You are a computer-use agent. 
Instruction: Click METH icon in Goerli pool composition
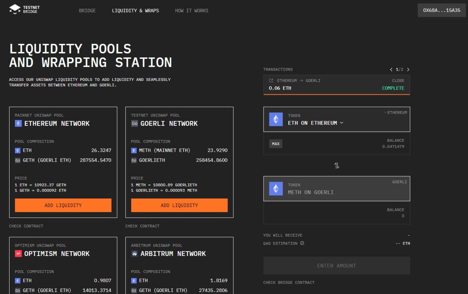click(134, 150)
